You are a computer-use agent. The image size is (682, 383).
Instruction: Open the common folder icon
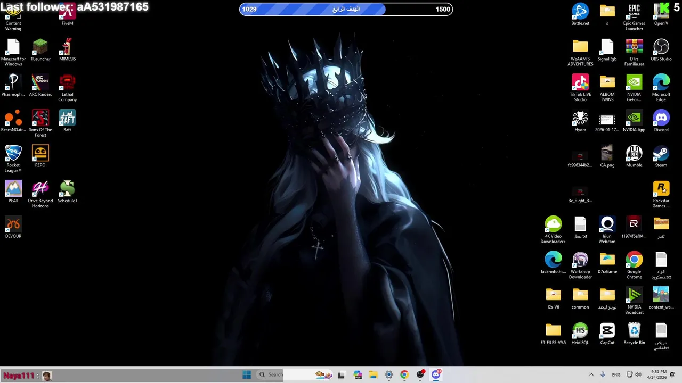click(x=580, y=298)
